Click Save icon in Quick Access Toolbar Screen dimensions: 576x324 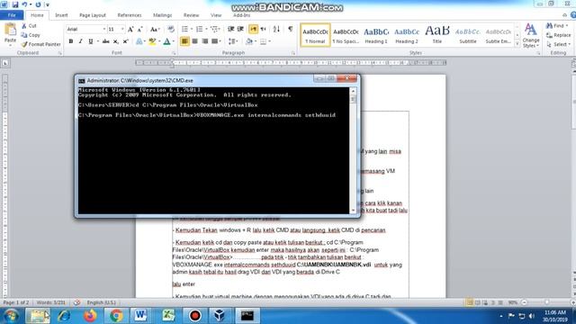[x=15, y=4]
